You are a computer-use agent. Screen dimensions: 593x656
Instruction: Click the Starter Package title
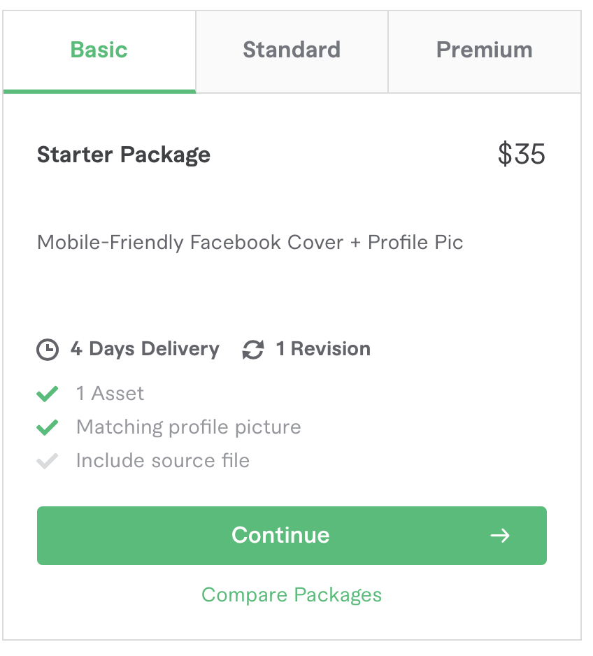pos(124,155)
